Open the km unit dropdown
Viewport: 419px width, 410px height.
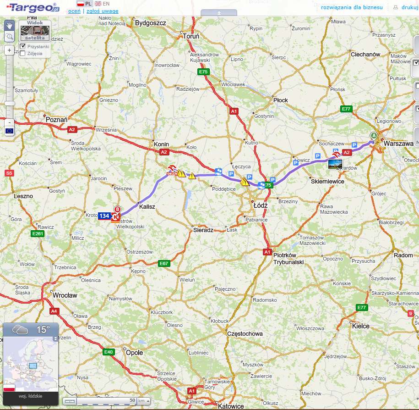(x=148, y=401)
